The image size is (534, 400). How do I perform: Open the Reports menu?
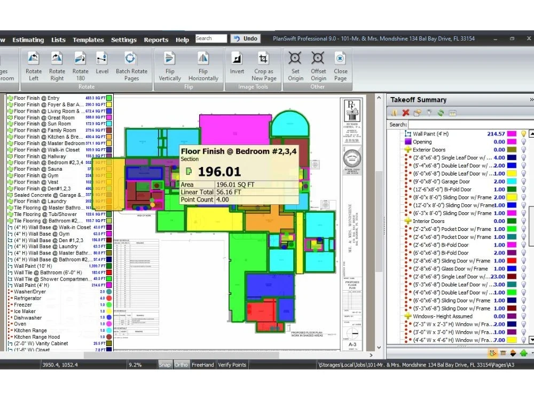click(x=156, y=39)
